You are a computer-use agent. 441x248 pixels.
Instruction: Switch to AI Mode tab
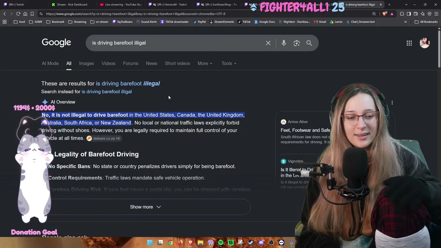point(50,63)
